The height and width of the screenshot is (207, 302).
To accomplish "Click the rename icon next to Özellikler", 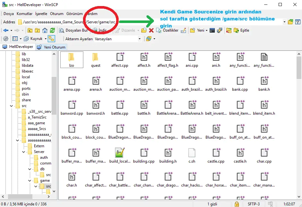I will 183,30.
